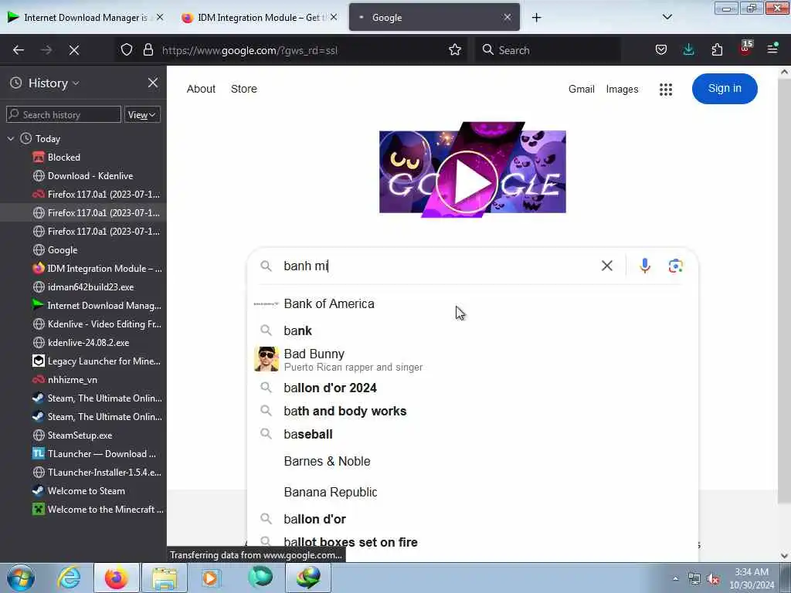Screen dimensions: 791x593
Task: Click the Search history field
Action: tap(64, 115)
